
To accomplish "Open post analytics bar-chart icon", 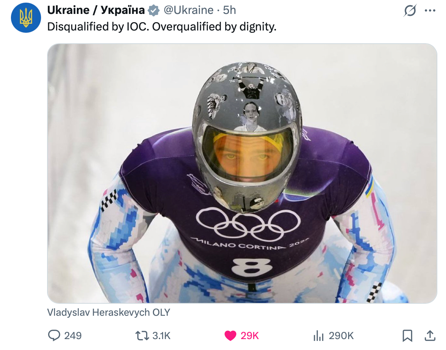I will [x=319, y=335].
